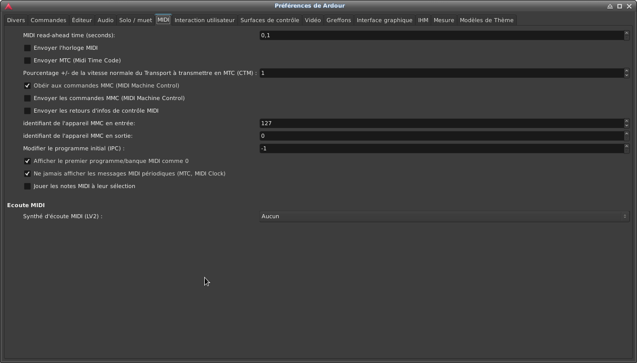
Task: Select the MIDI tab
Action: coord(163,20)
